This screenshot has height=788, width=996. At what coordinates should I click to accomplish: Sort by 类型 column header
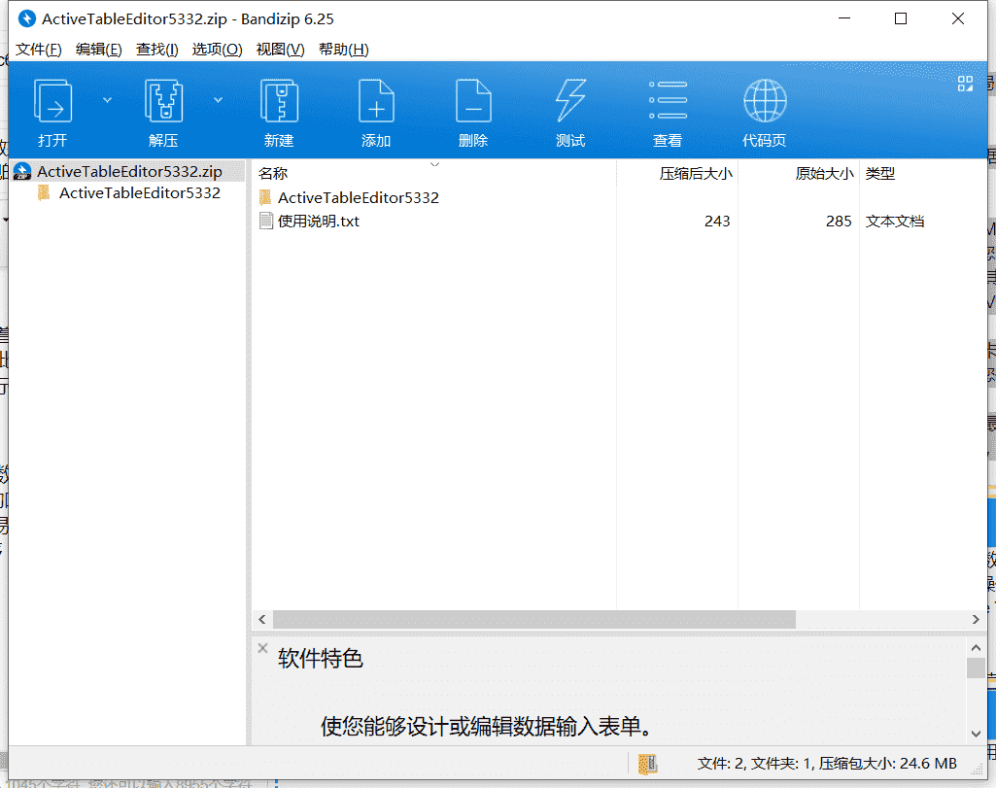pyautogui.click(x=879, y=173)
